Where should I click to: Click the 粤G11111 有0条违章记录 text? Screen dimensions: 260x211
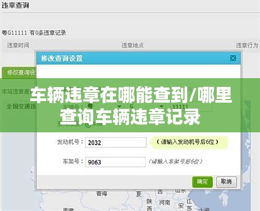pos(34,33)
